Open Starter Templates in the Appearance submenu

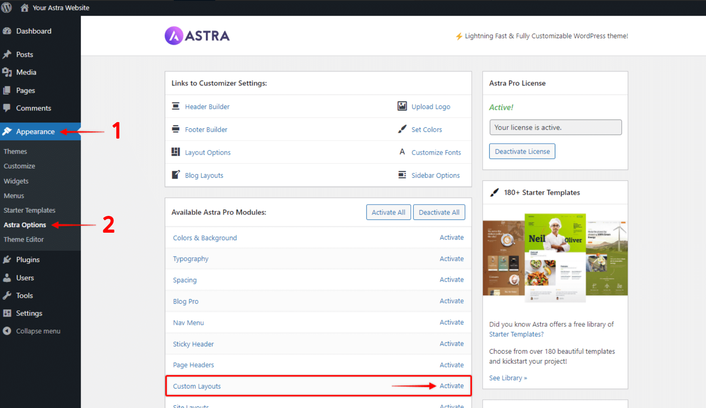point(30,210)
